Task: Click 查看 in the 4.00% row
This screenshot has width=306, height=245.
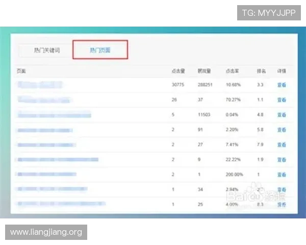Action: (282, 204)
